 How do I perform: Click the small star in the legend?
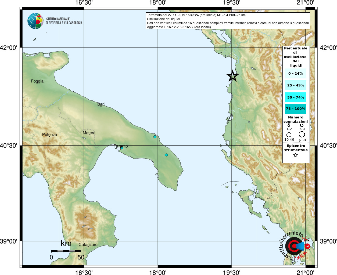click(296, 155)
